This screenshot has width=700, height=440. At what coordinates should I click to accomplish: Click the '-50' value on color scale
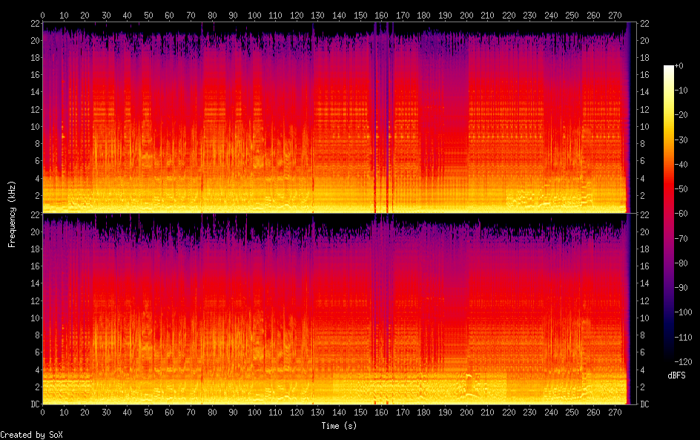pyautogui.click(x=681, y=189)
